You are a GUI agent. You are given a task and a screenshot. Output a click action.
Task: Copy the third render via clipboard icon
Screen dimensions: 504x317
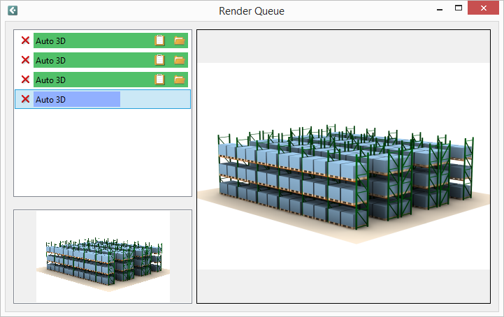[x=160, y=80]
